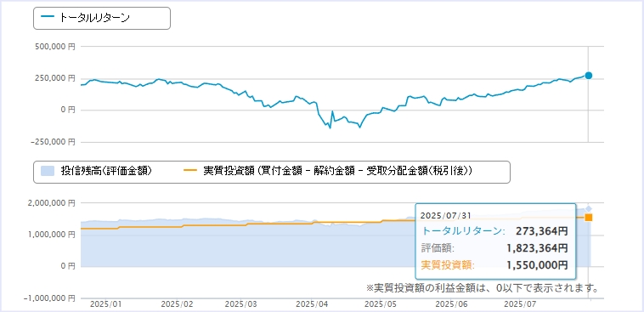Click the 2025/05 x-axis label
Image resolution: width=644 pixels, height=312 pixels.
pos(380,304)
